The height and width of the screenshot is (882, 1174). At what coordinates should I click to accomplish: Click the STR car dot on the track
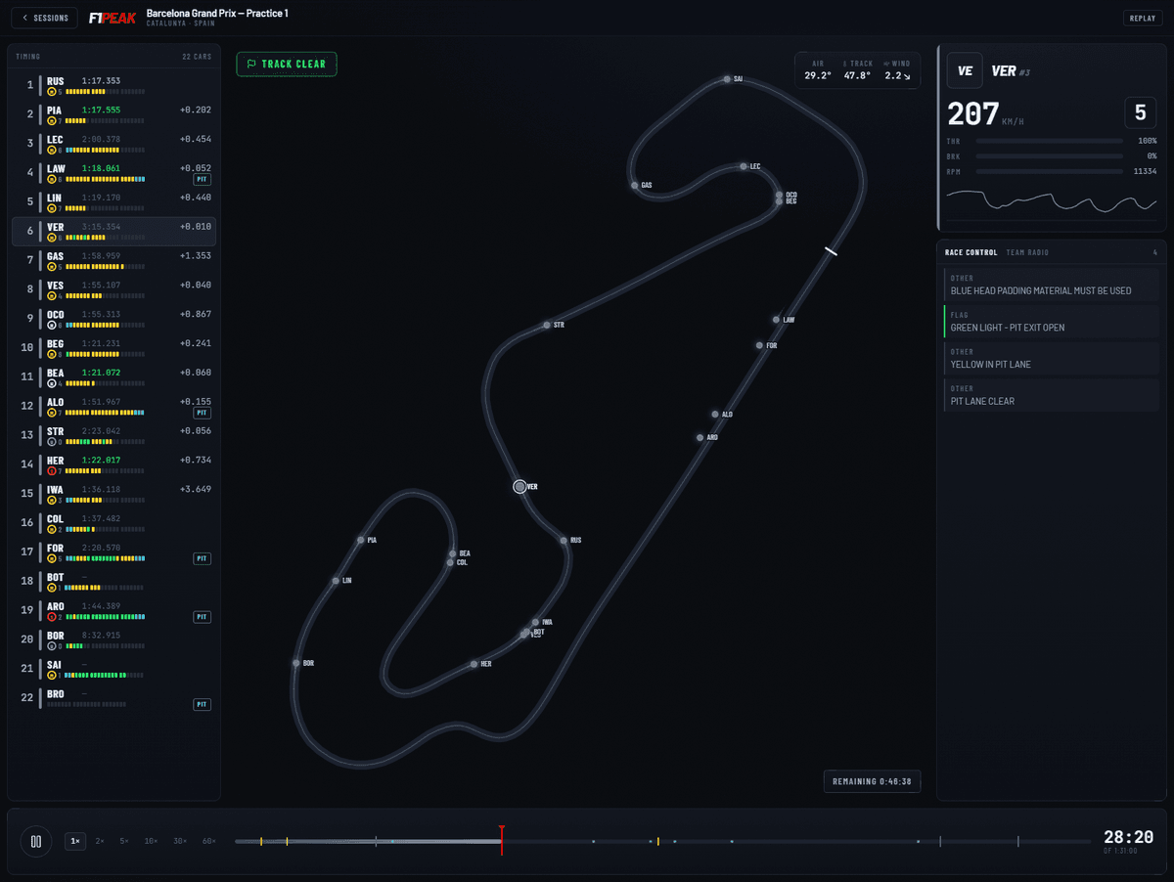pyautogui.click(x=547, y=325)
